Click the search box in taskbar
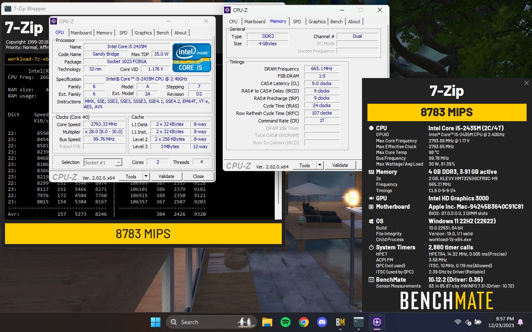Screen dimensions: 532x332 pyautogui.click(x=212, y=322)
